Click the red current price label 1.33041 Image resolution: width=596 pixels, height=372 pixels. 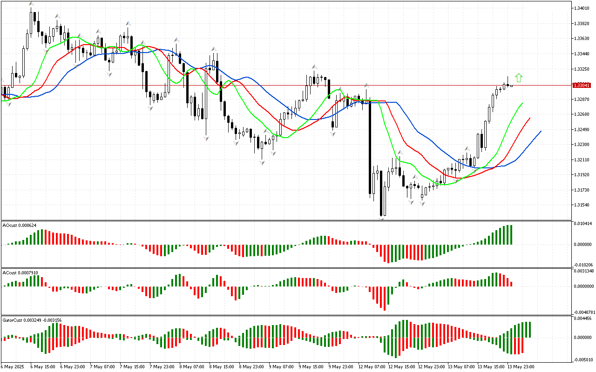point(582,85)
